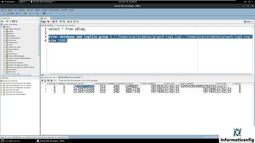Click the Run Script icon in worksheet toolbar
The height and width of the screenshot is (143, 255).
tap(45, 21)
